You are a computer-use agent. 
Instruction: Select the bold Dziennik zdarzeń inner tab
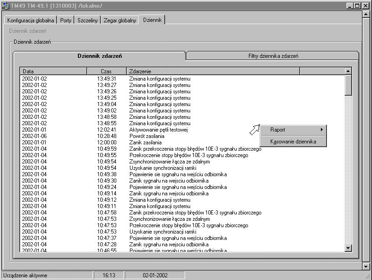[100, 56]
